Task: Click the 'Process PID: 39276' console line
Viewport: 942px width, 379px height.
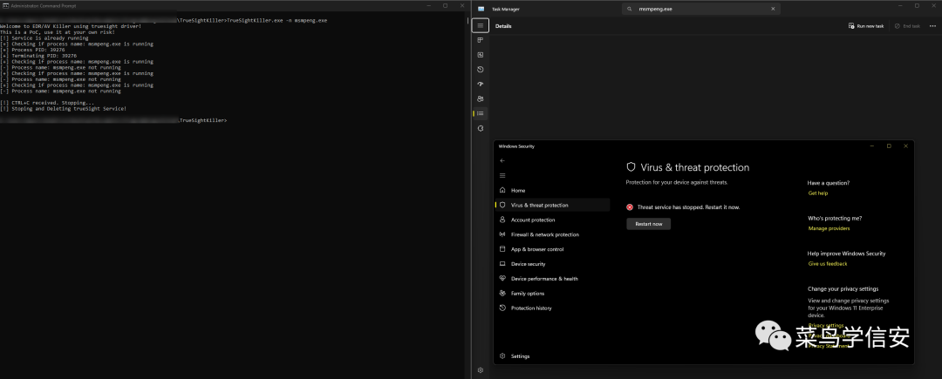Action: [x=32, y=50]
